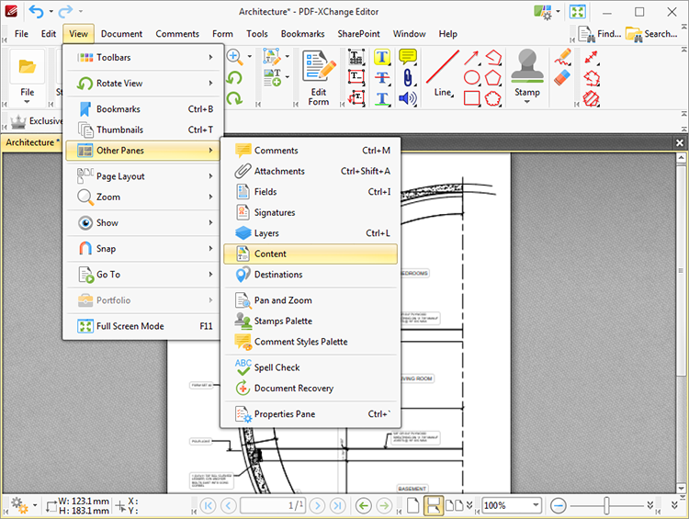Expand the Page Layout submenu
This screenshot has width=689, height=519.
(142, 176)
